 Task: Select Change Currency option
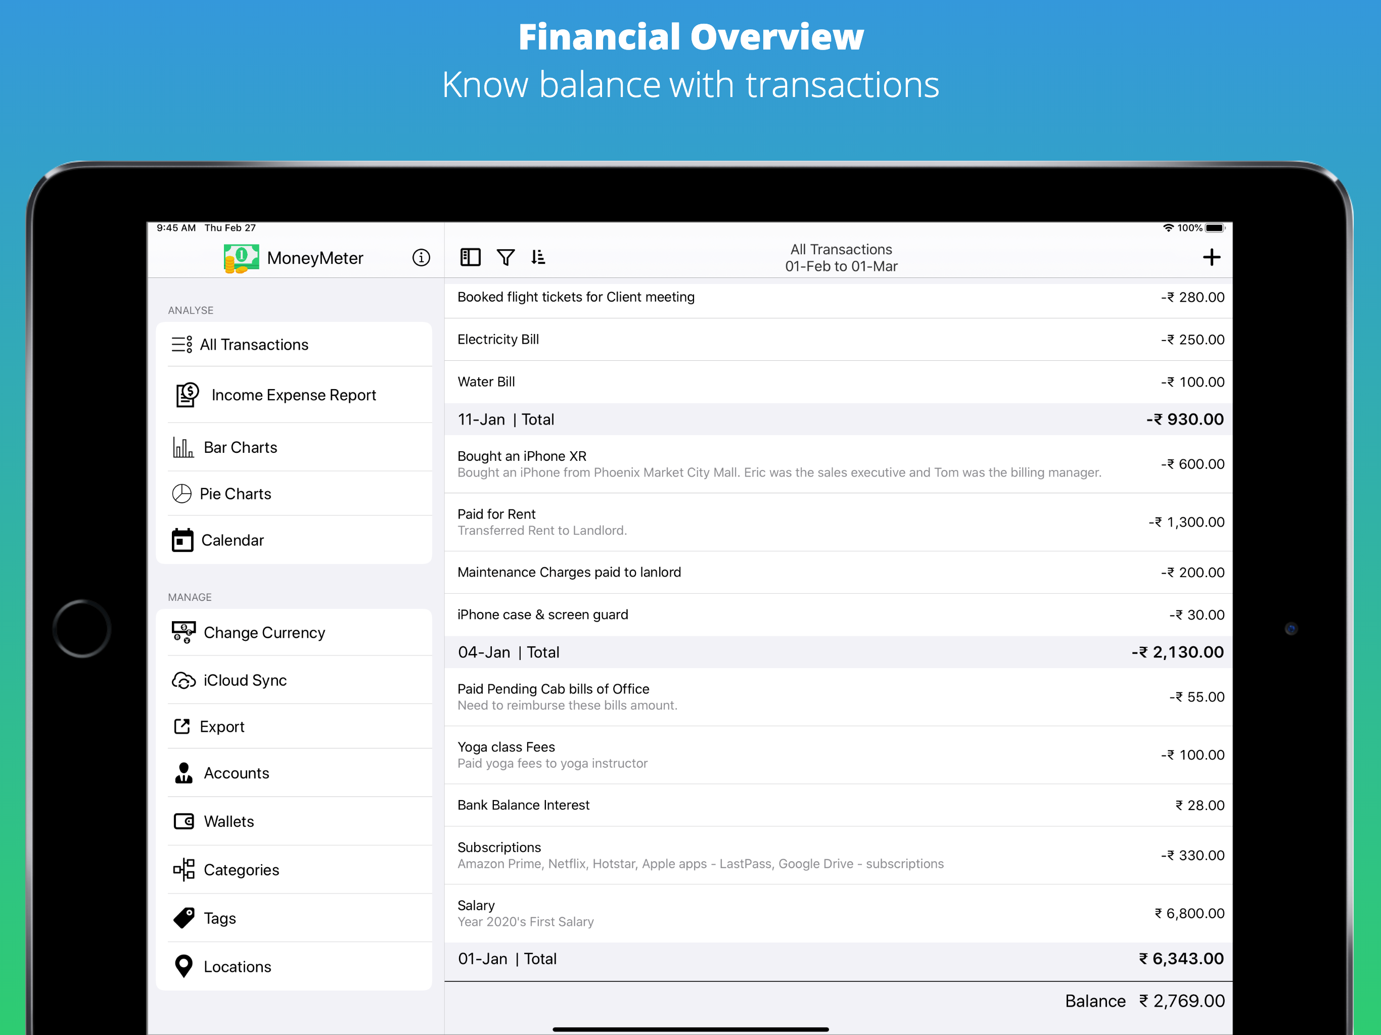point(263,632)
